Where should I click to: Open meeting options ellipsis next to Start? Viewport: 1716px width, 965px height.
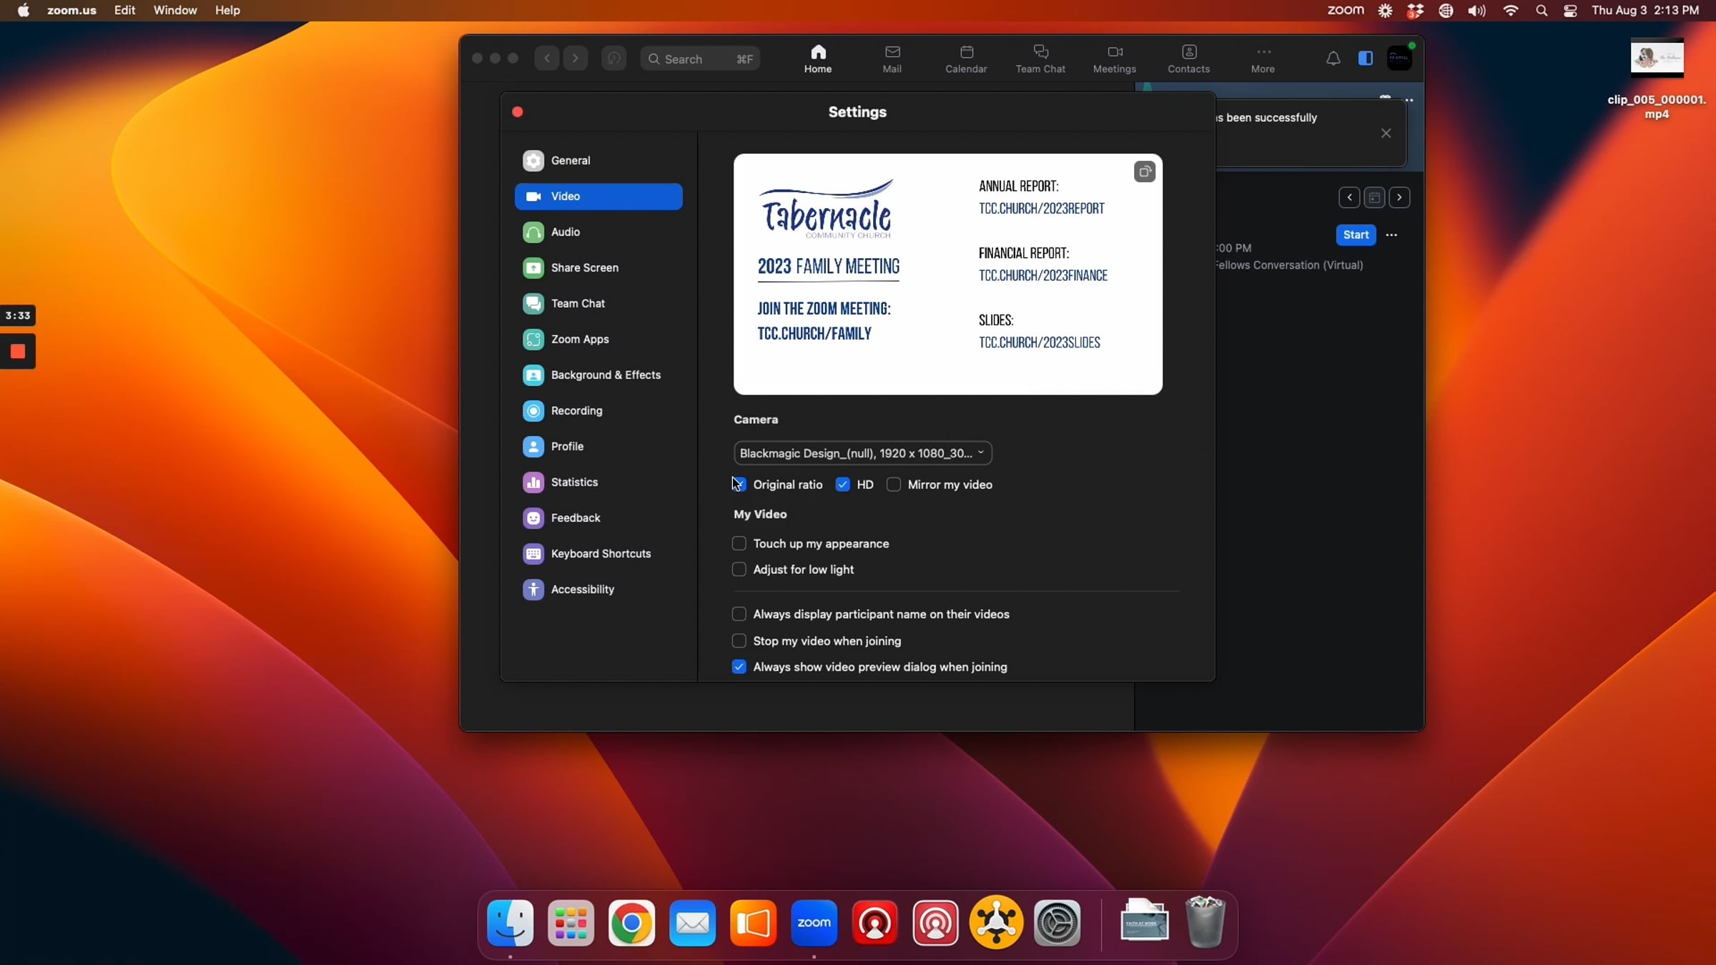click(1391, 234)
